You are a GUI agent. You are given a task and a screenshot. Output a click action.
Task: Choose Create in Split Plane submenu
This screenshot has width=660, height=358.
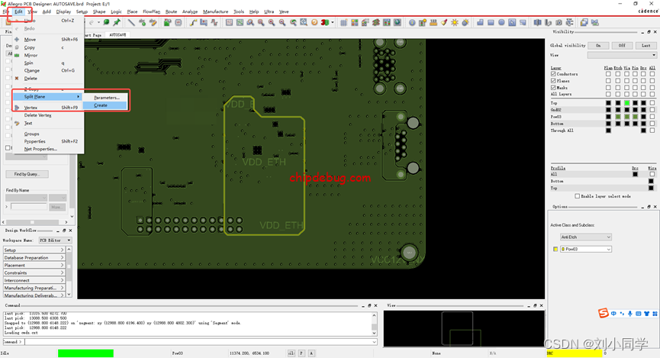click(101, 105)
